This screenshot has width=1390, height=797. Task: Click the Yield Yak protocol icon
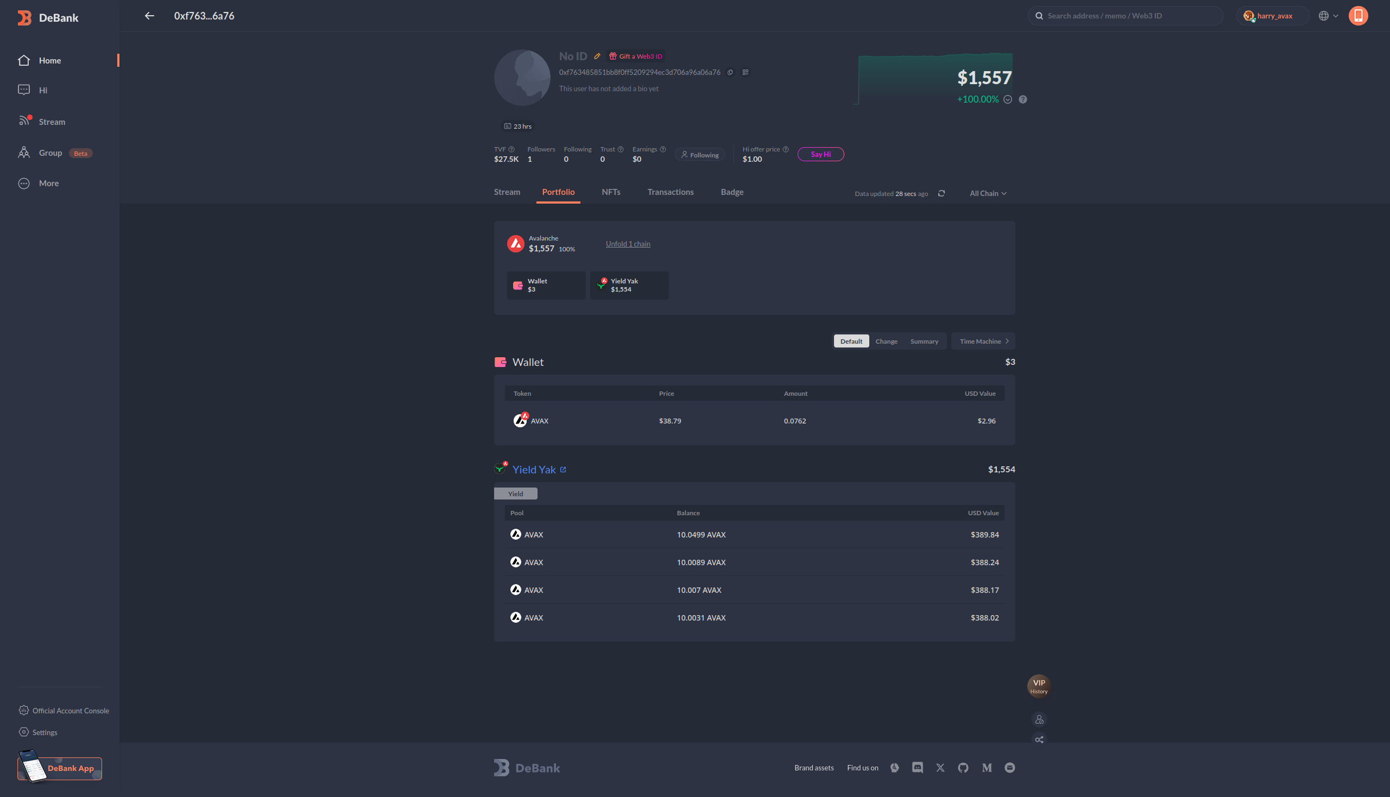501,469
